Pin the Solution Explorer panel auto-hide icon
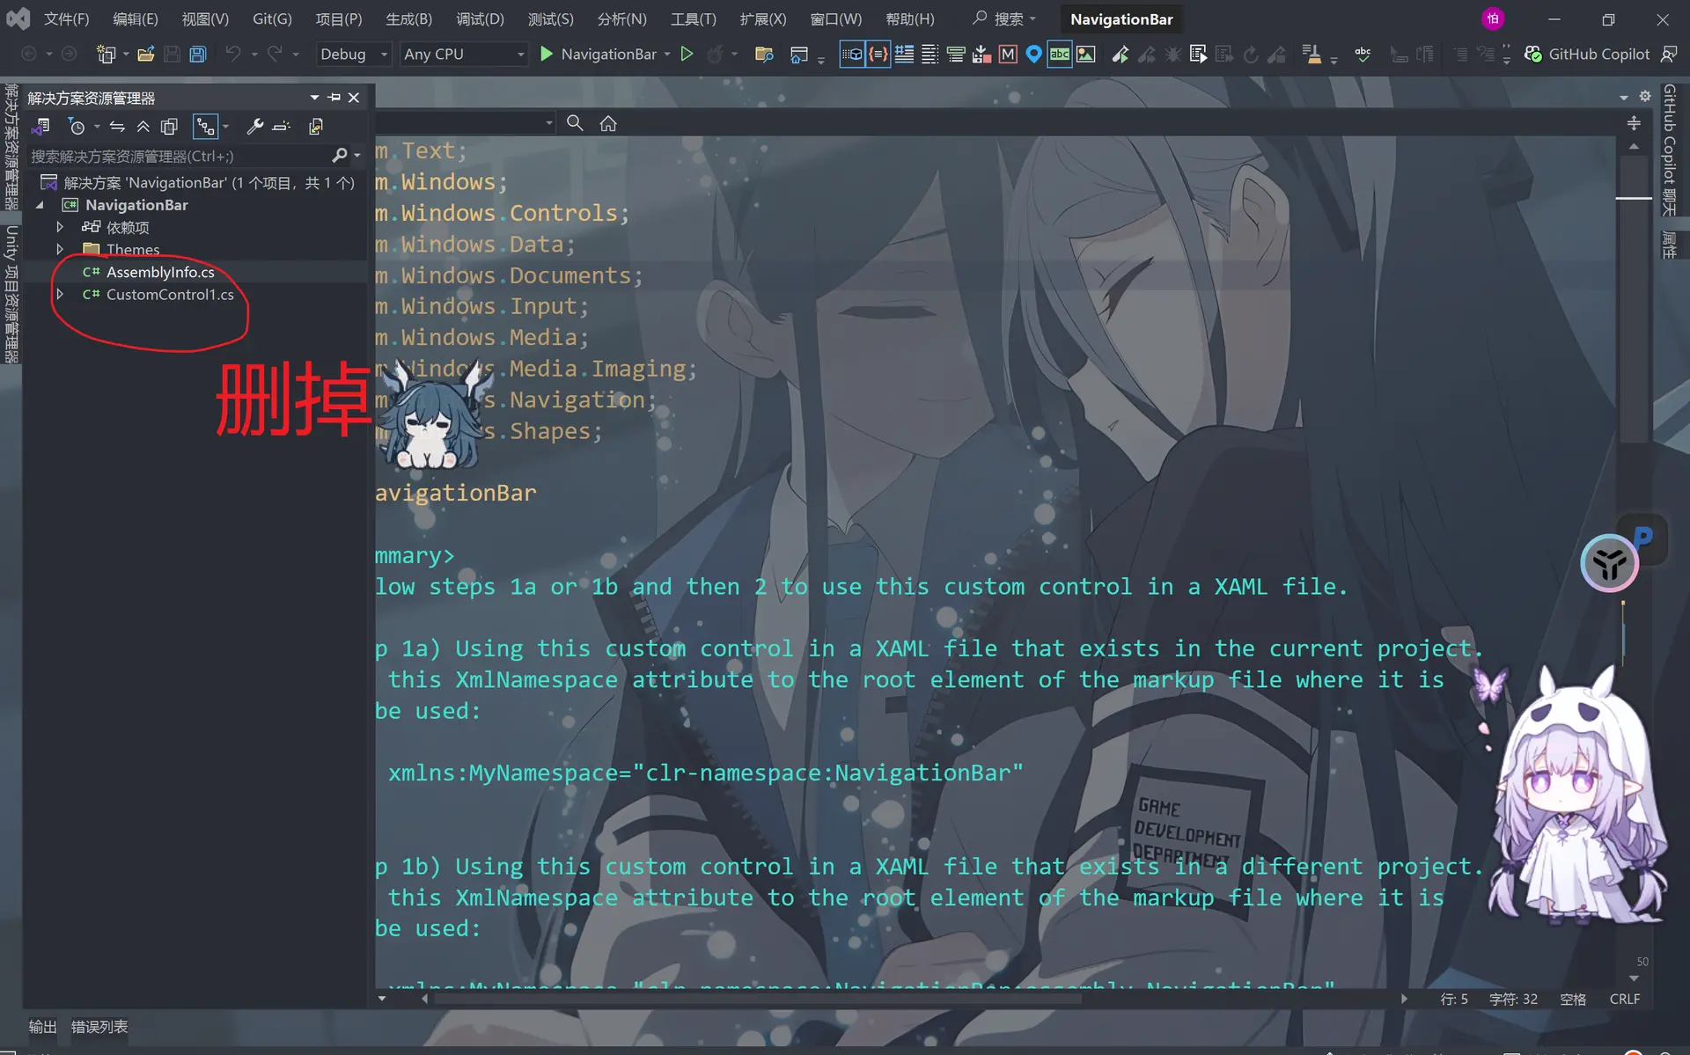 point(334,98)
